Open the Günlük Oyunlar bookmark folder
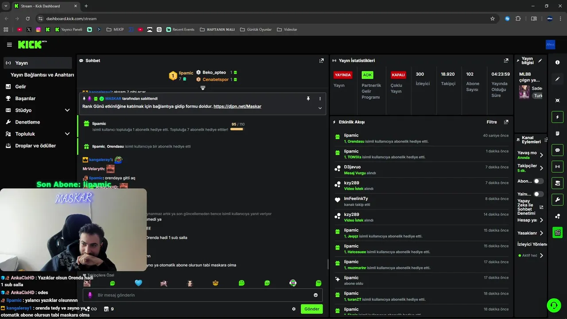 (x=256, y=30)
